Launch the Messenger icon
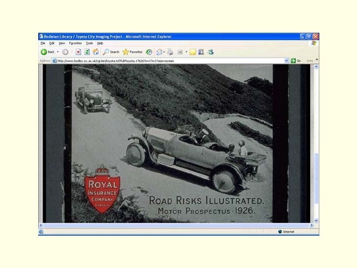357x268 pixels. (x=210, y=52)
